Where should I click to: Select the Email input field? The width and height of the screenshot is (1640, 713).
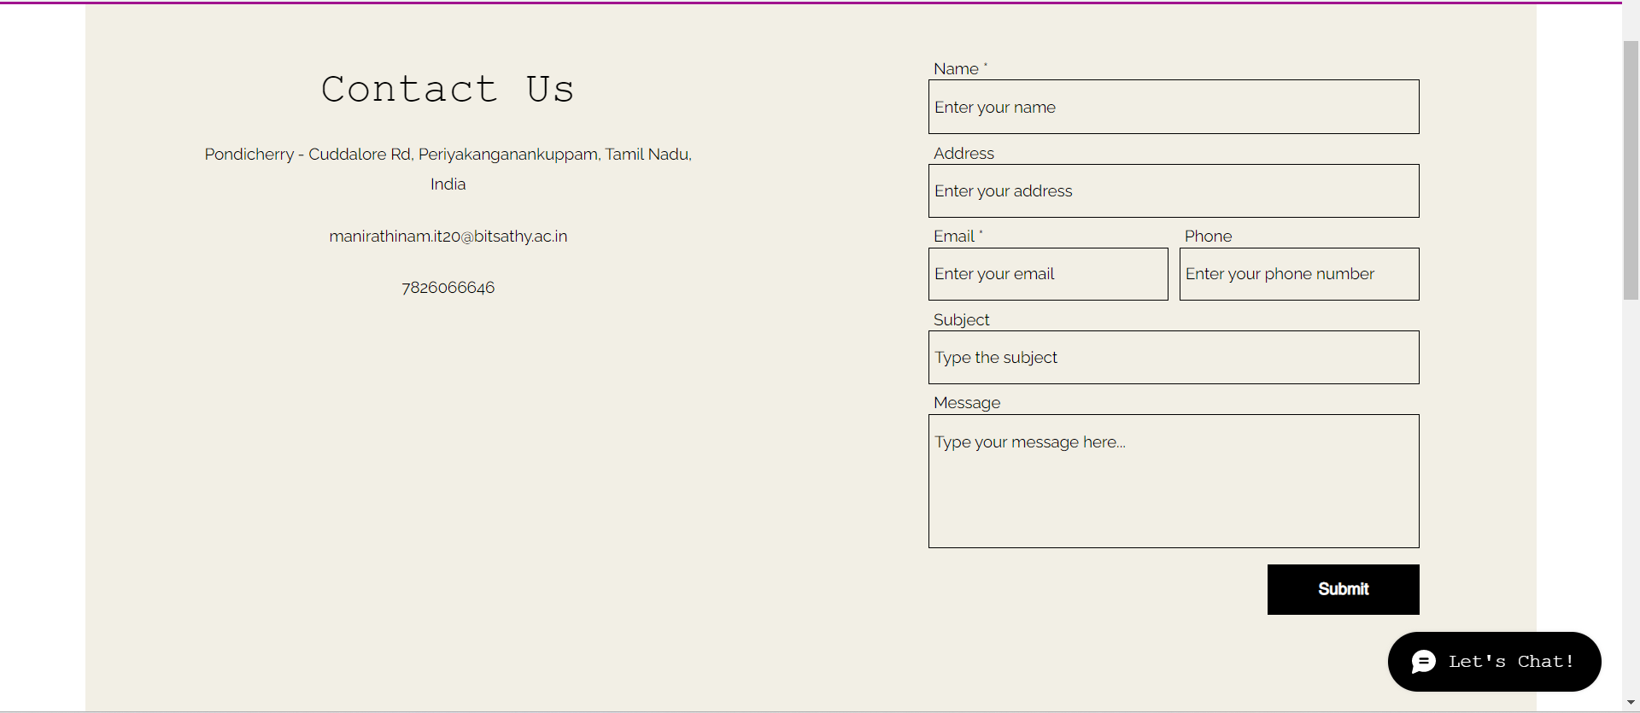coord(1048,274)
